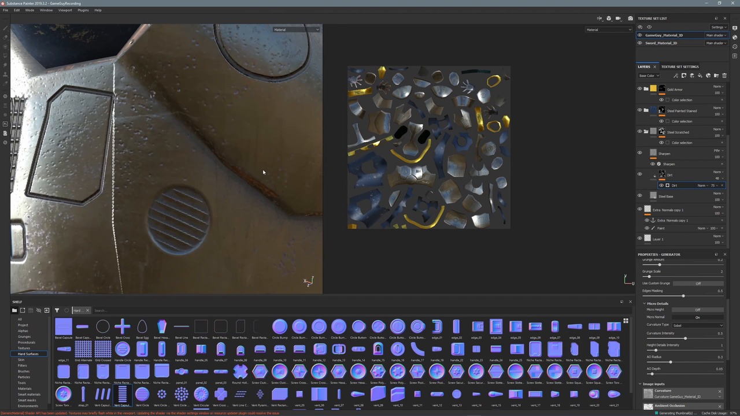This screenshot has height=416, width=740.
Task: Click the shelf folder view icon
Action: coord(14,310)
